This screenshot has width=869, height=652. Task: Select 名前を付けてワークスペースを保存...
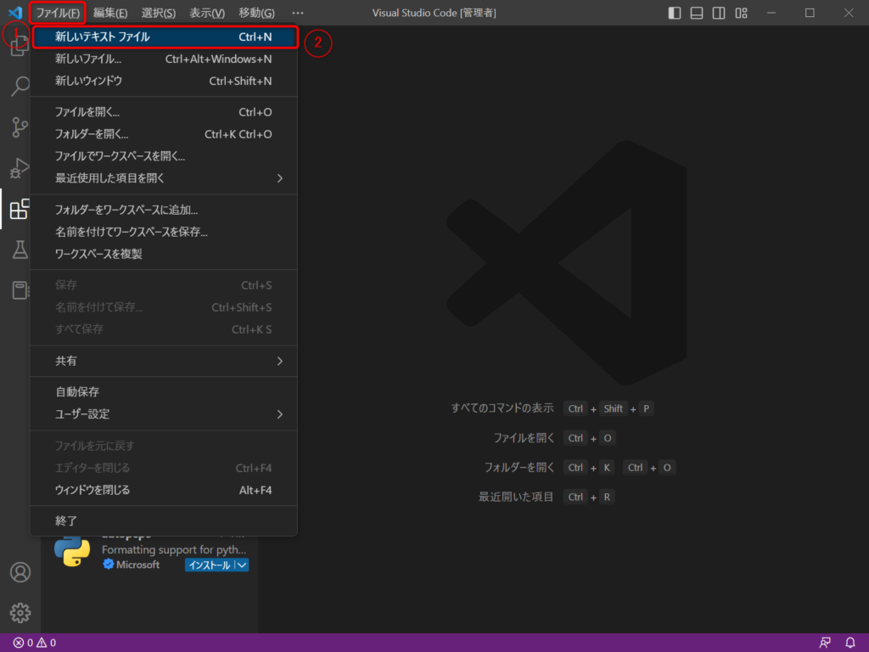pyautogui.click(x=164, y=232)
